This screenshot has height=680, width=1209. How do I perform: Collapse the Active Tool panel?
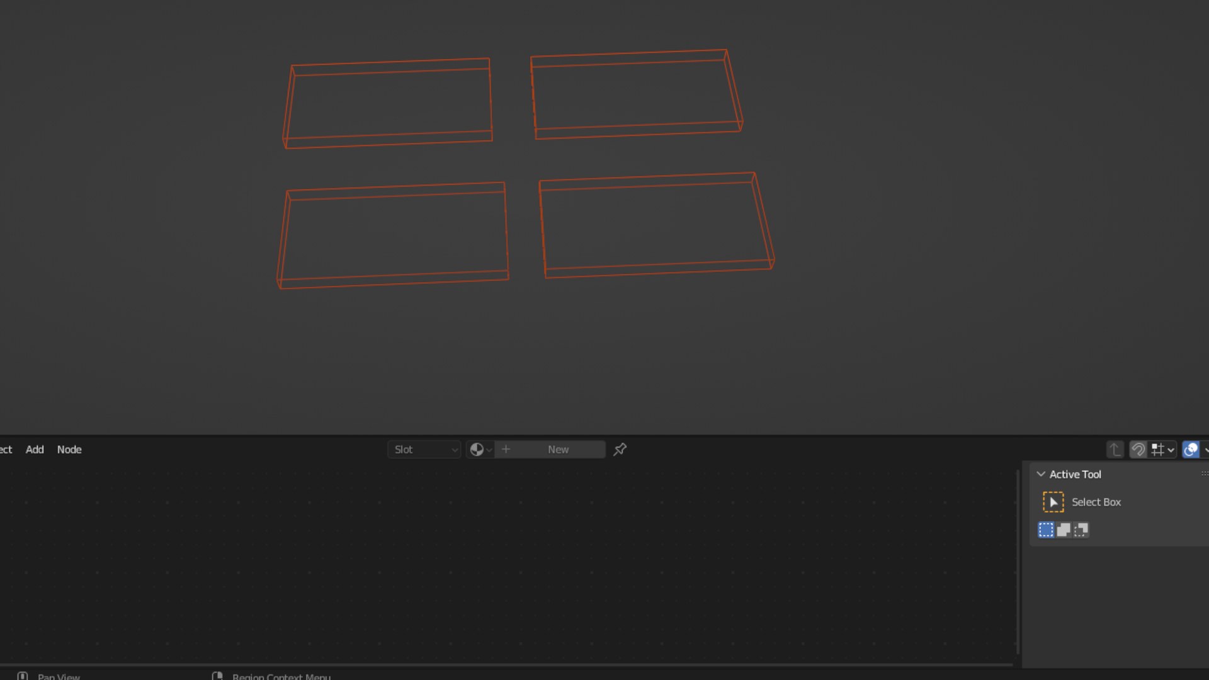[1041, 474]
